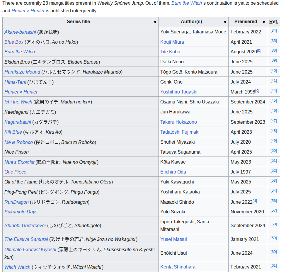Follow reference [39] for Ekiden Bros
This screenshot has height=272, width=281.
[273, 60]
